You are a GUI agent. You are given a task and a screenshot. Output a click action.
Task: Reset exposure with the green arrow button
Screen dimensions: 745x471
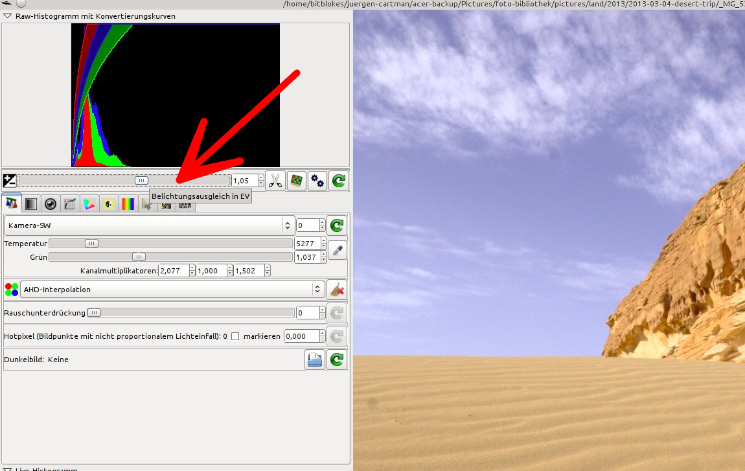tap(339, 181)
